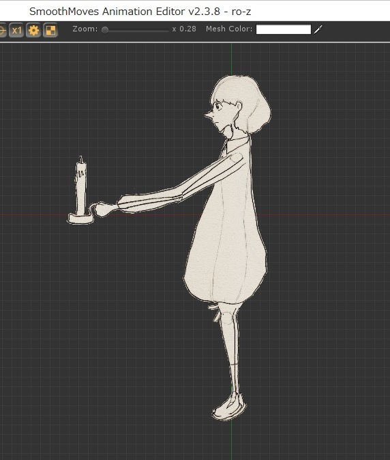Screen dimensions: 390x460
Task: Click the Zoom label text
Action: click(85, 29)
